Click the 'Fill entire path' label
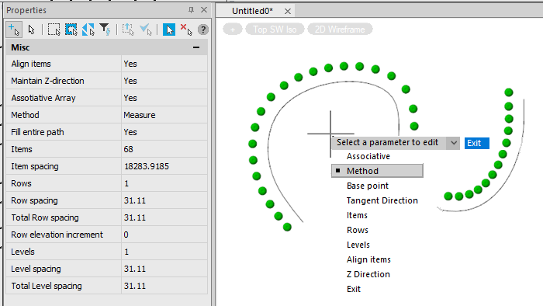543x306 pixels. (x=37, y=132)
